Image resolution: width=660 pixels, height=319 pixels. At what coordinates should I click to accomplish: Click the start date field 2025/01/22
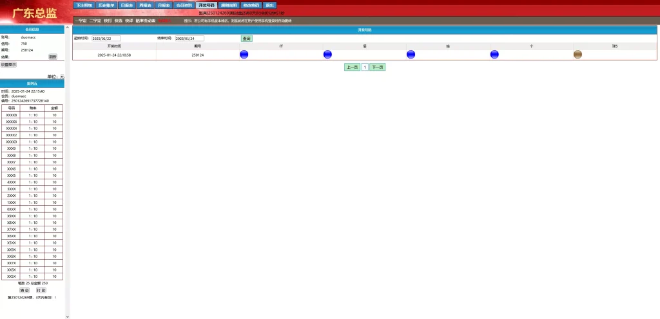(x=106, y=39)
